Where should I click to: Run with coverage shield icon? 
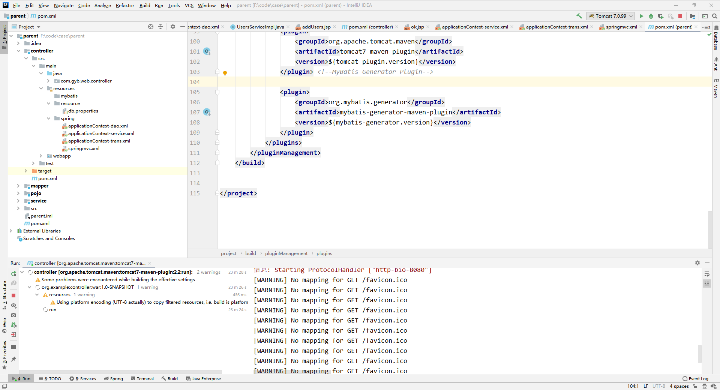point(661,16)
